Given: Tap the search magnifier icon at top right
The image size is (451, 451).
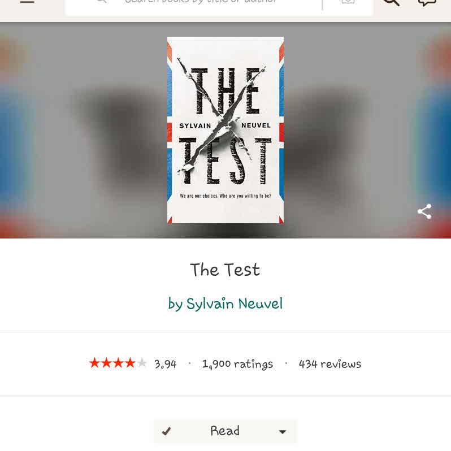Looking at the screenshot, I should (x=392, y=2).
